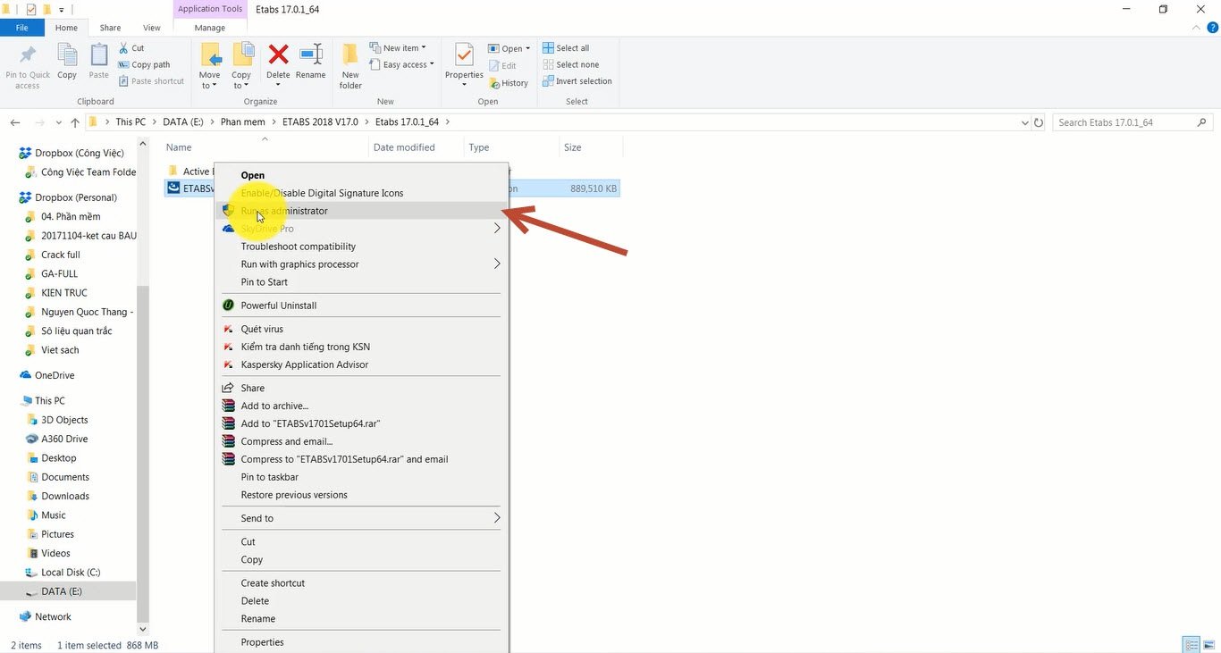
Task: Open Network in the navigation pane
Action: point(53,617)
